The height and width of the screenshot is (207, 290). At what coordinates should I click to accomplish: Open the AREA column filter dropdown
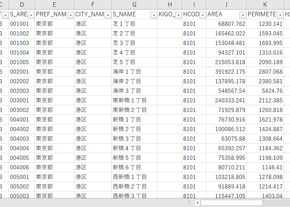pos(243,15)
